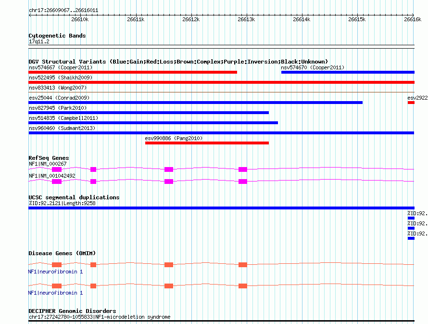Click the NF1|NM_001042492 transcript label

pos(52,176)
